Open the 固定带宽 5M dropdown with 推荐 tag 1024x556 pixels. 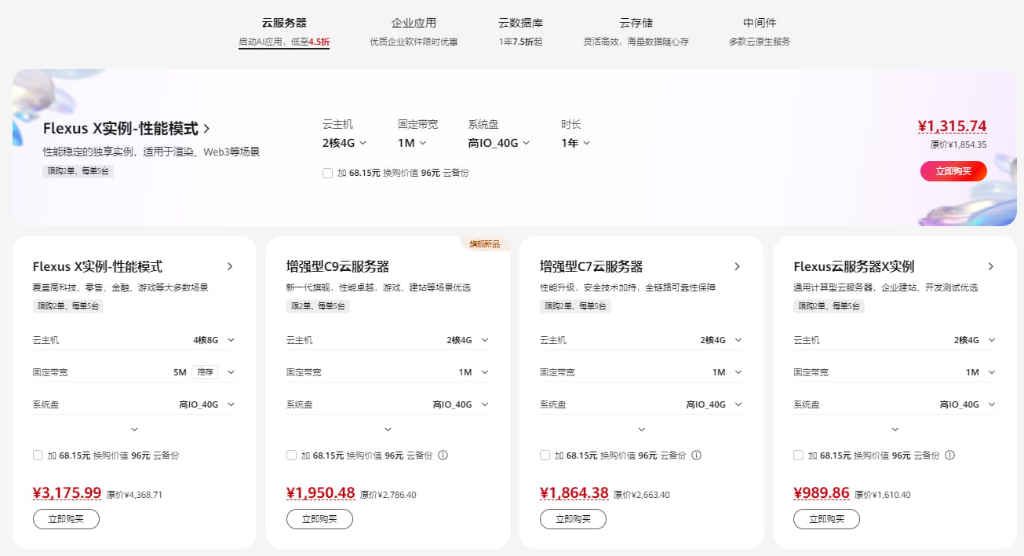(x=230, y=371)
